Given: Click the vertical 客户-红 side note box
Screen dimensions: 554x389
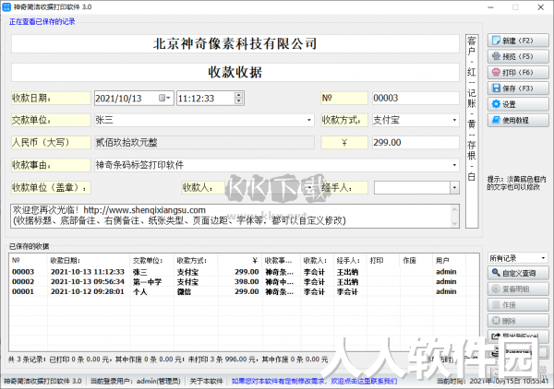Looking at the screenshot, I should (472, 131).
